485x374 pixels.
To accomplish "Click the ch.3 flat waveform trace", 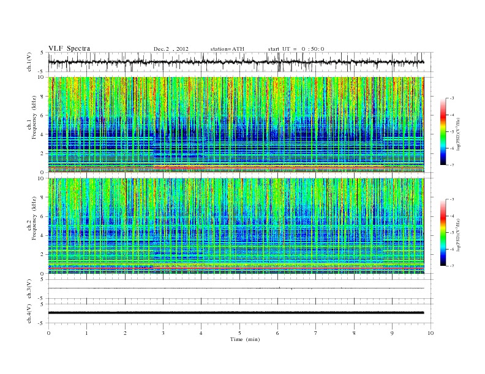I will 236,288.
